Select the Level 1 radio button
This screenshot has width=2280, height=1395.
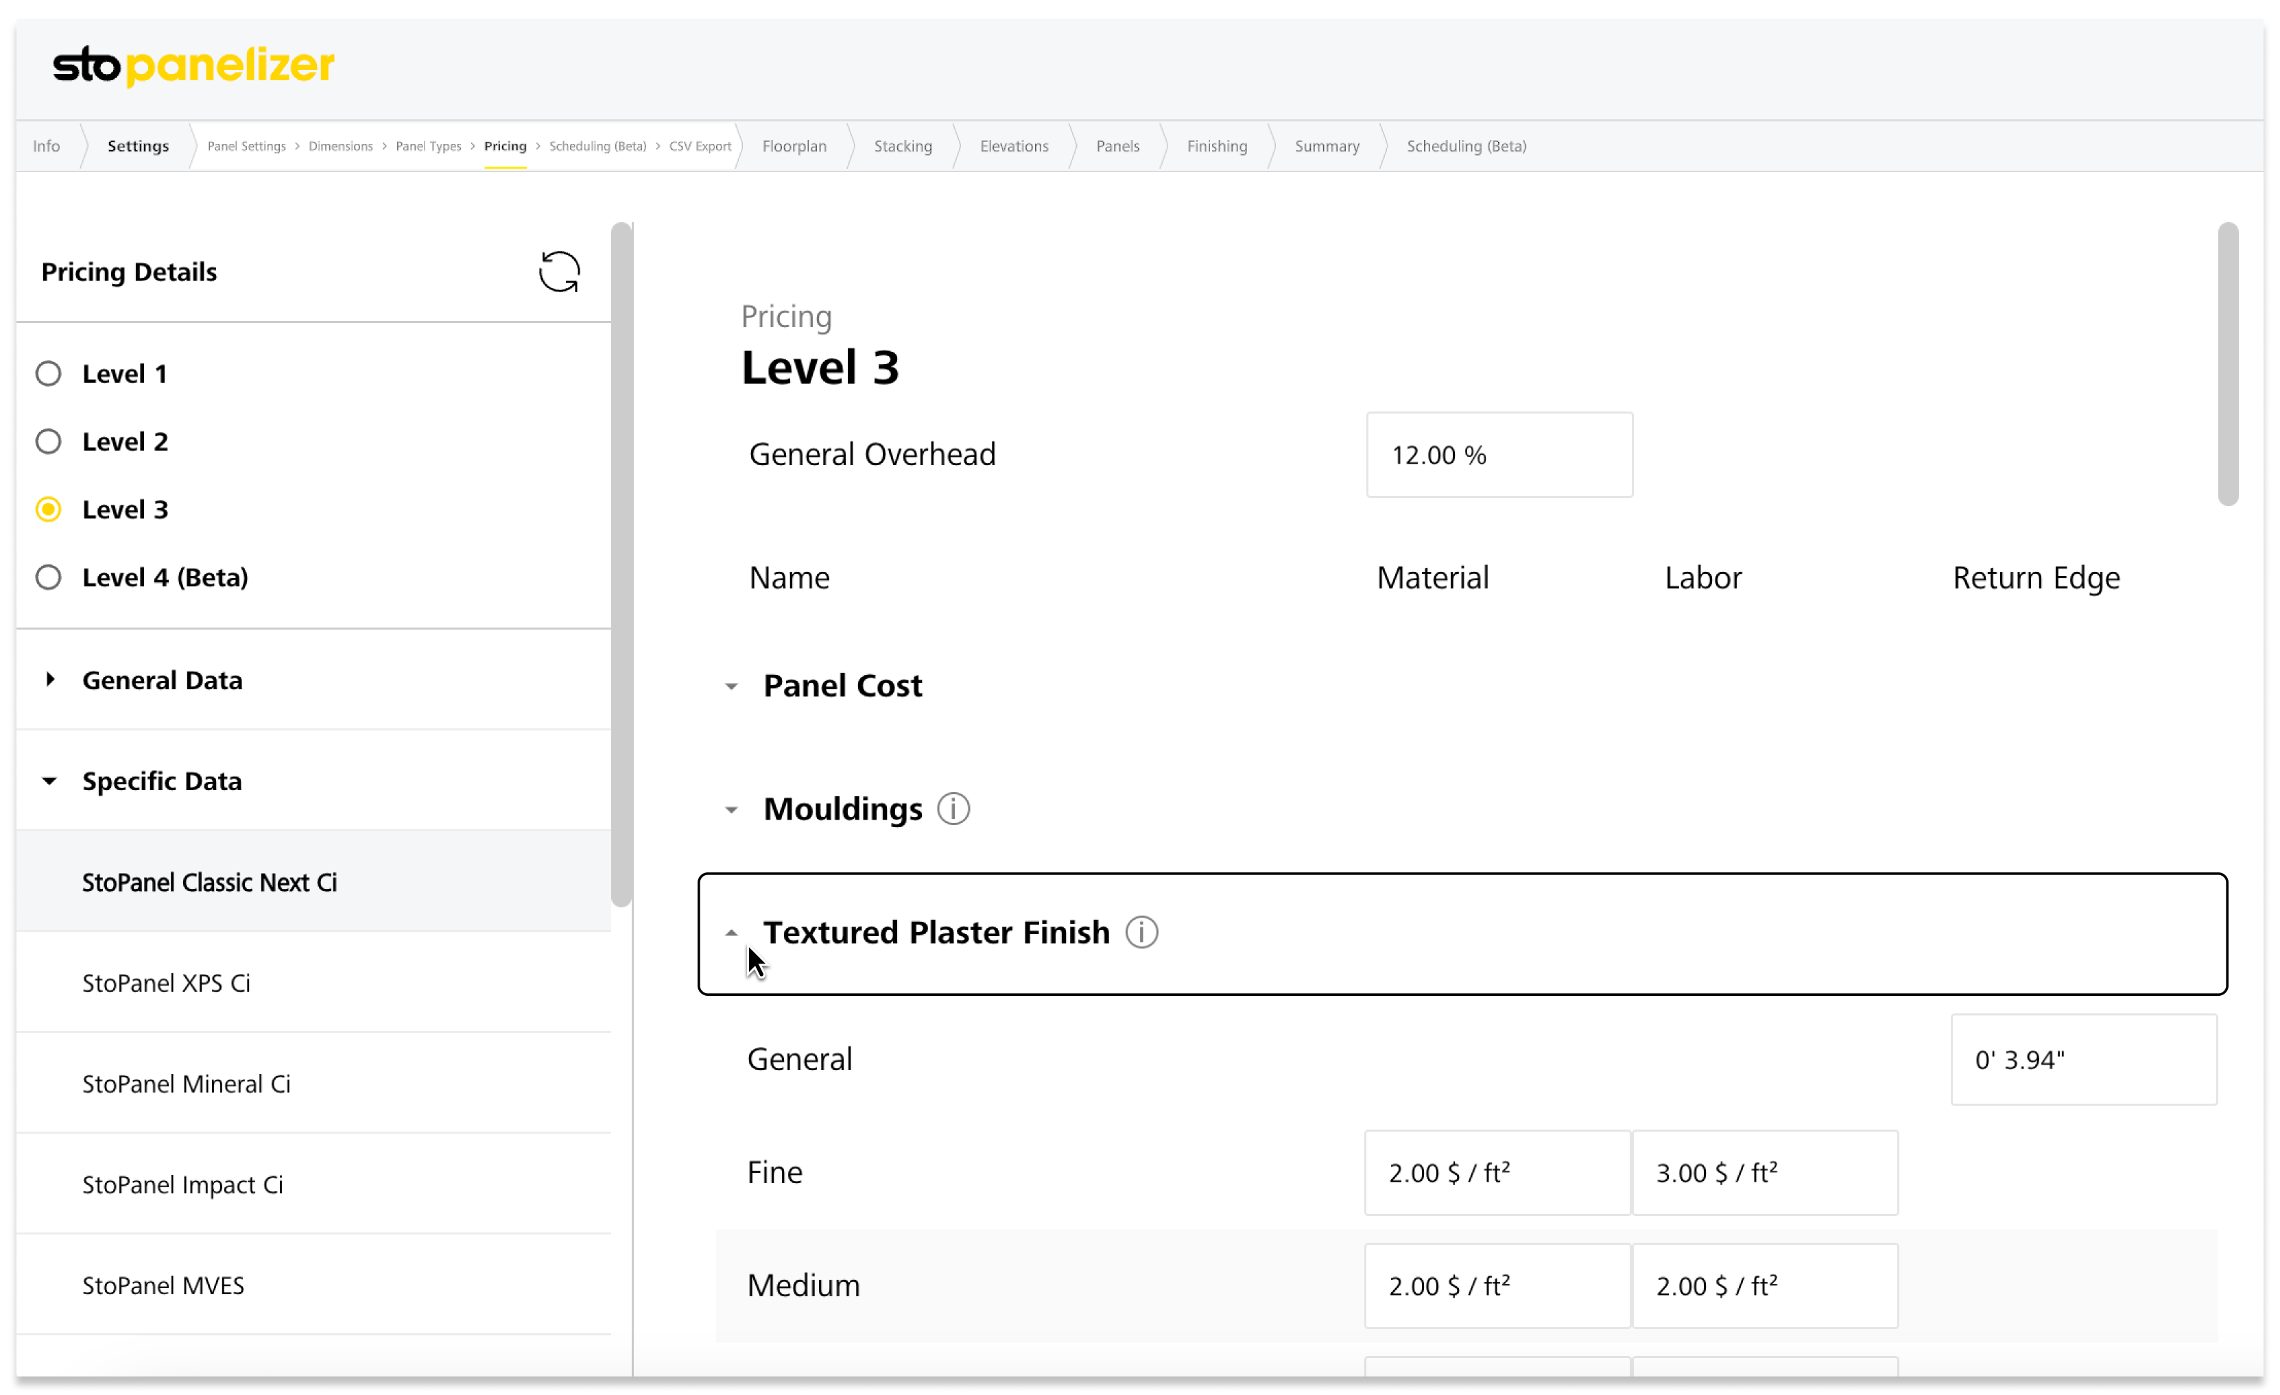pos(48,374)
